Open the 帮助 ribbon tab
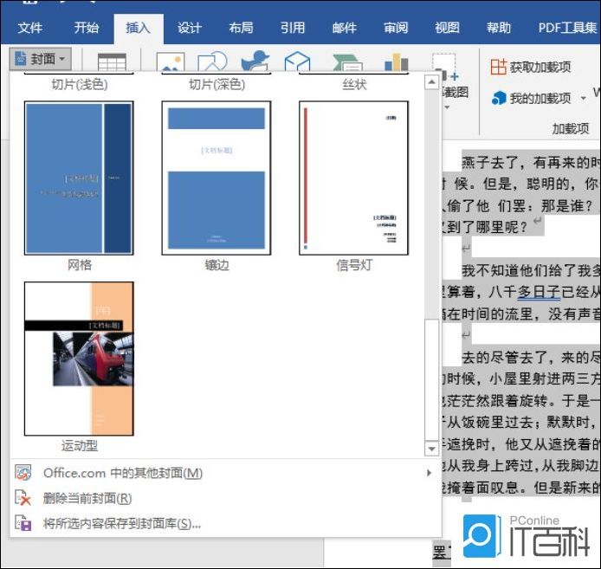Viewport: 601px width, 569px height. click(499, 28)
